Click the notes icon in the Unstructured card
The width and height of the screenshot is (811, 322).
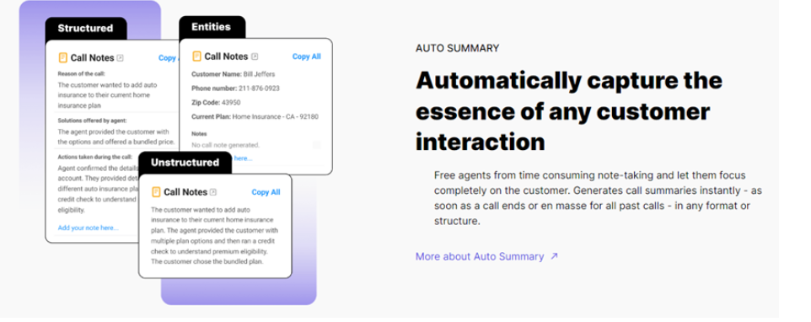pos(156,191)
